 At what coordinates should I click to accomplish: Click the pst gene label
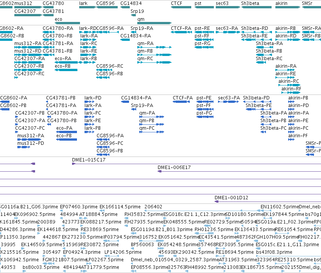(x=198, y=3)
